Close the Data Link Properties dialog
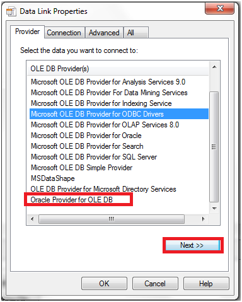This screenshot has width=242, height=302. pyautogui.click(x=220, y=8)
